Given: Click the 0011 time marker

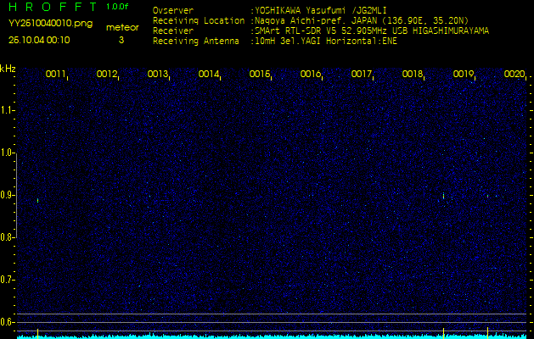Looking at the screenshot, I should tap(55, 75).
